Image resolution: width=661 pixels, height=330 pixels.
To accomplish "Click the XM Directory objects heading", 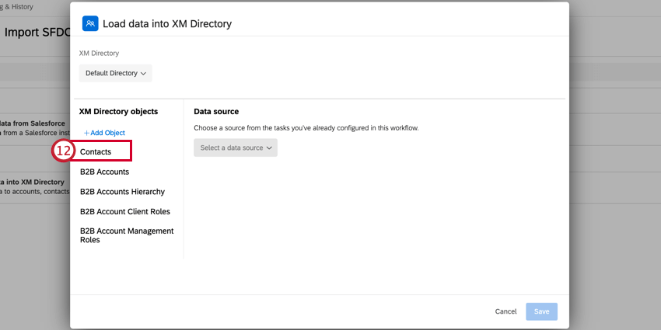I will point(118,112).
